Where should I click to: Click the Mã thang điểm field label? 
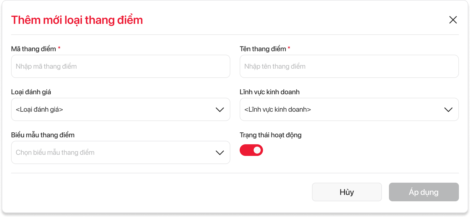pos(34,49)
